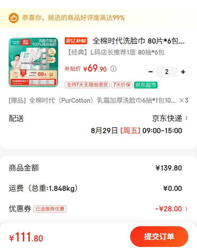Click the green 京东超市 tag
Screen dimensions: 197x248
pyautogui.click(x=146, y=85)
